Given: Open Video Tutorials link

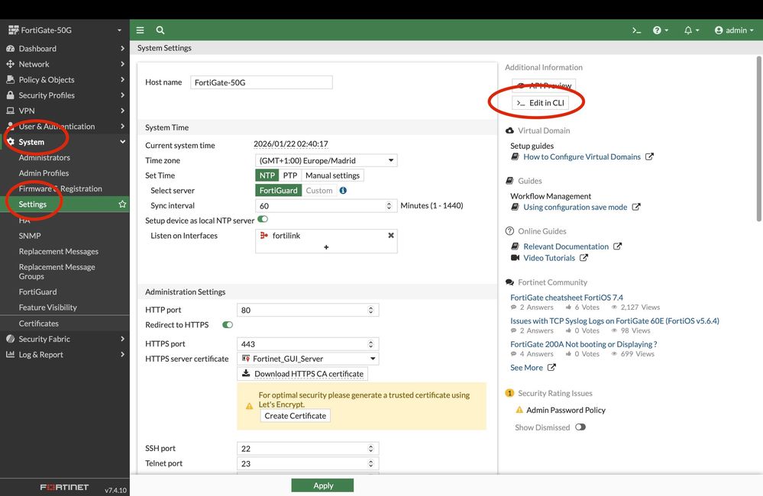Looking at the screenshot, I should [549, 258].
